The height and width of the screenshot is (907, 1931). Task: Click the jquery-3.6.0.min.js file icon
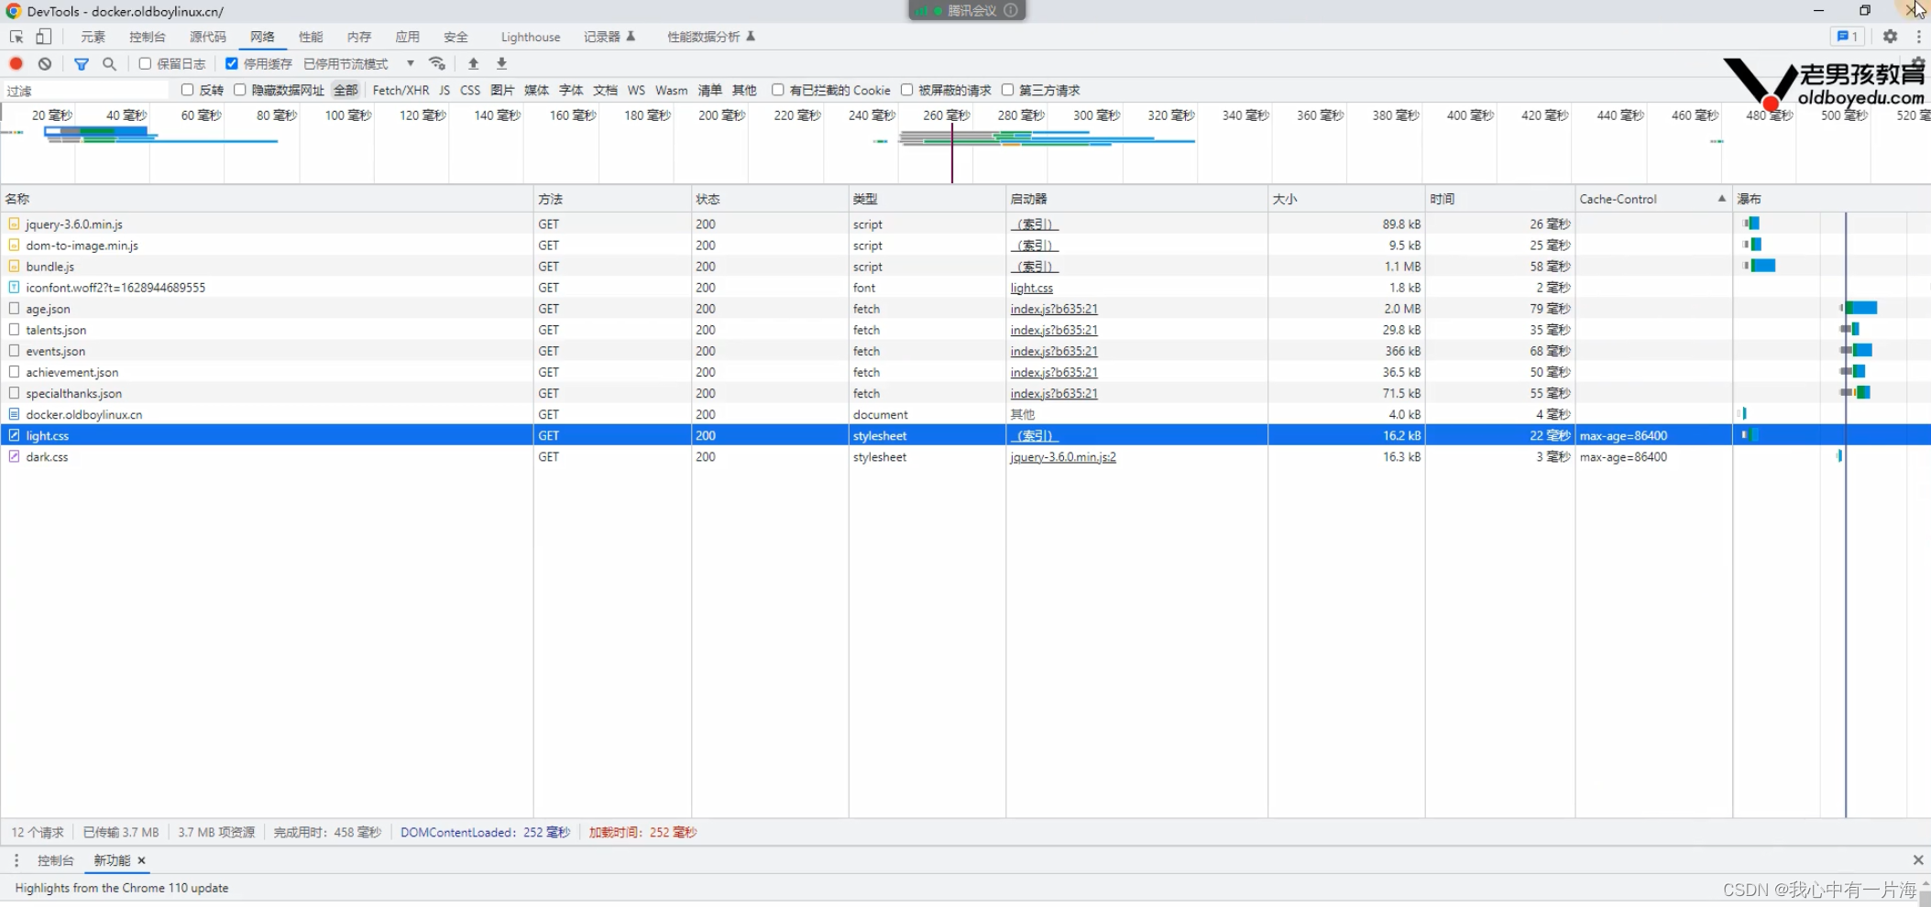pyautogui.click(x=14, y=224)
